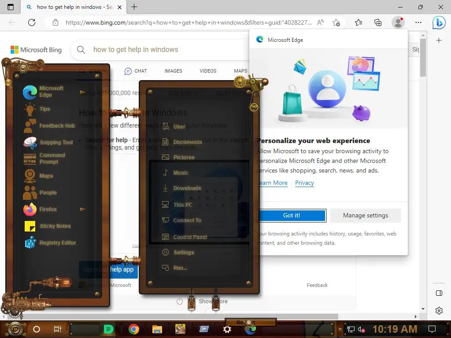
Task: Open Bing Chat sidebar button
Action: point(439,22)
